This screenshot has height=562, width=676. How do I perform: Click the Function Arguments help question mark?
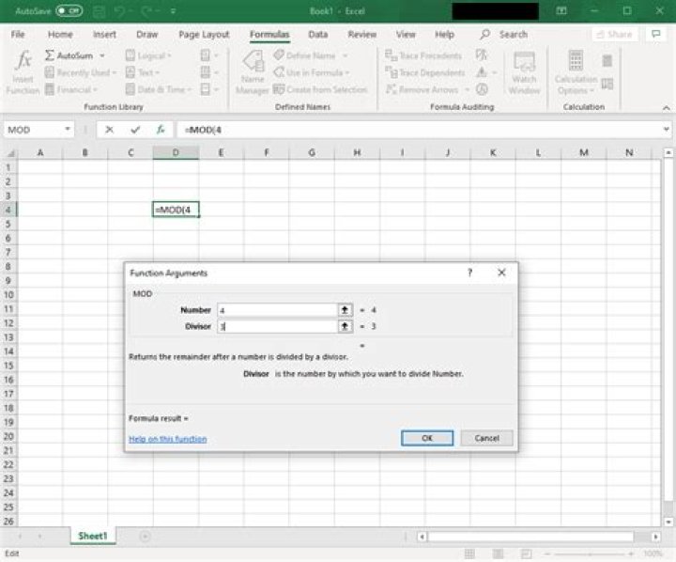(x=470, y=273)
